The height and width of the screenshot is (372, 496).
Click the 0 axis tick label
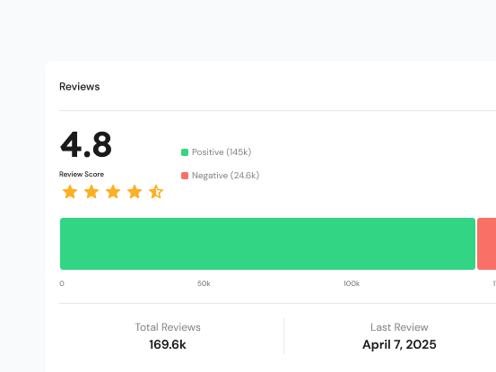point(62,283)
